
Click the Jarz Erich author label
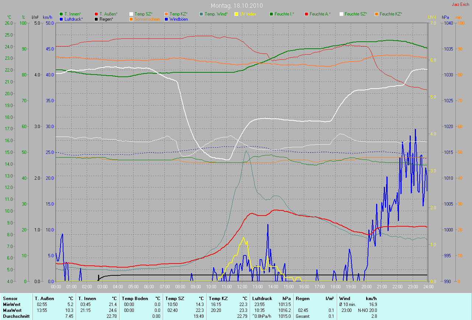pyautogui.click(x=460, y=4)
